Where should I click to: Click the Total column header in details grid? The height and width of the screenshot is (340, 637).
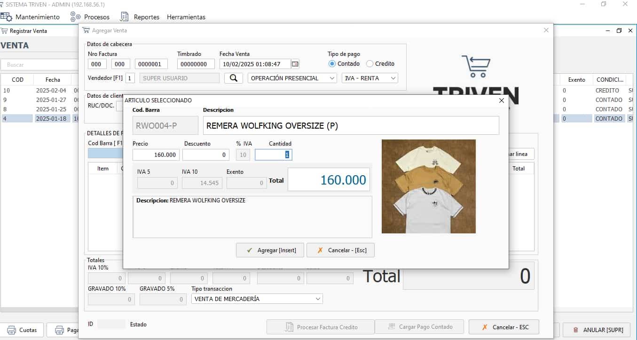pyautogui.click(x=519, y=168)
